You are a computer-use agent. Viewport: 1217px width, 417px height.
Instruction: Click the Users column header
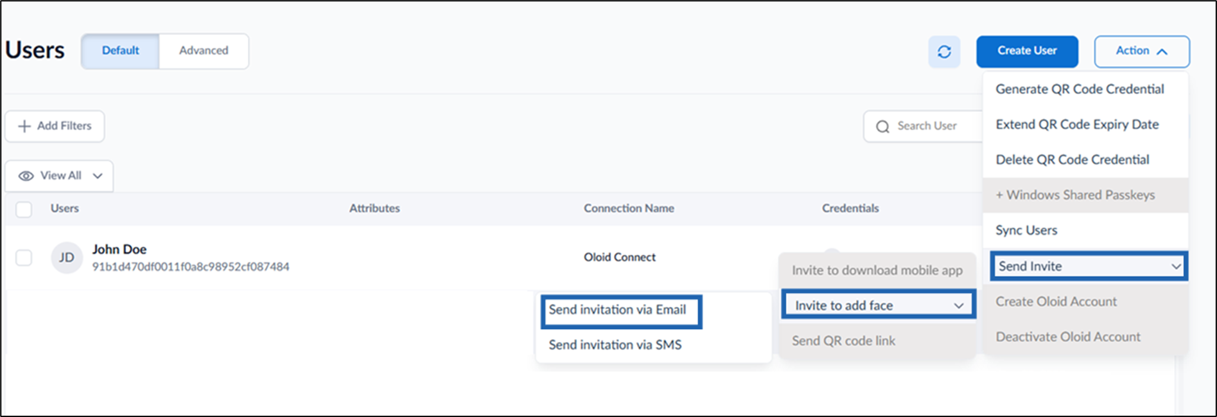point(65,209)
